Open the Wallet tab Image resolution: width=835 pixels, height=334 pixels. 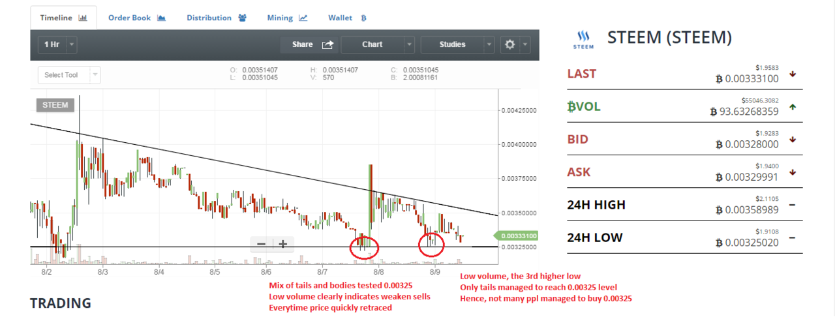tap(347, 18)
